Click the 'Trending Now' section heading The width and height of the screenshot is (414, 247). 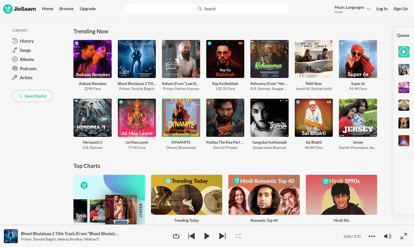point(91,31)
